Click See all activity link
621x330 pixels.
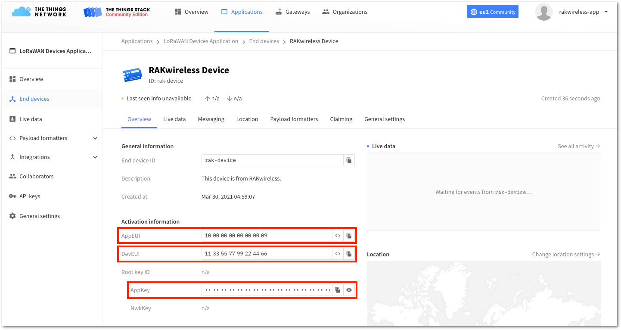coord(579,146)
